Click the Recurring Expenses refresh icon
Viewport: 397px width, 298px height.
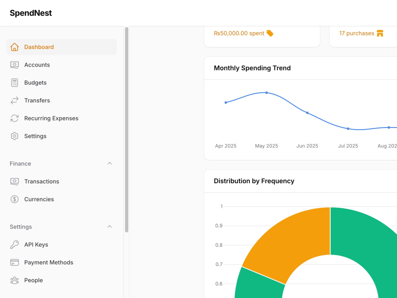[x=14, y=118]
